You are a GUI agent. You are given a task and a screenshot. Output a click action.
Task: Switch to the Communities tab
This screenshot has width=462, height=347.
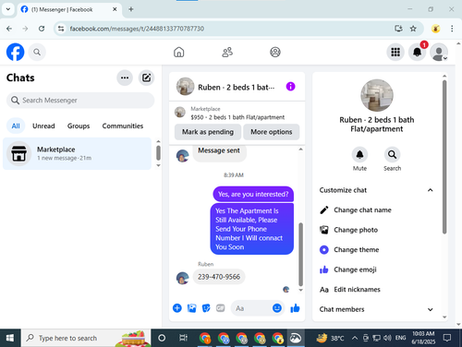pos(123,126)
